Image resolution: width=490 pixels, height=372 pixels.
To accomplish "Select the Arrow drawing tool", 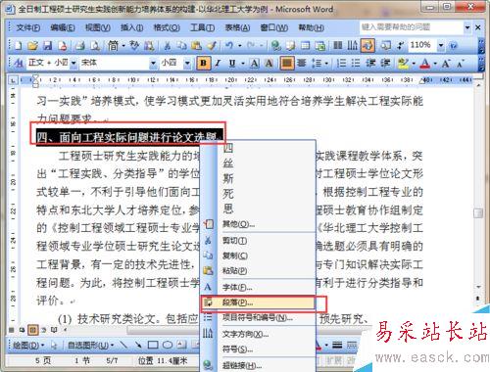I will [138, 345].
